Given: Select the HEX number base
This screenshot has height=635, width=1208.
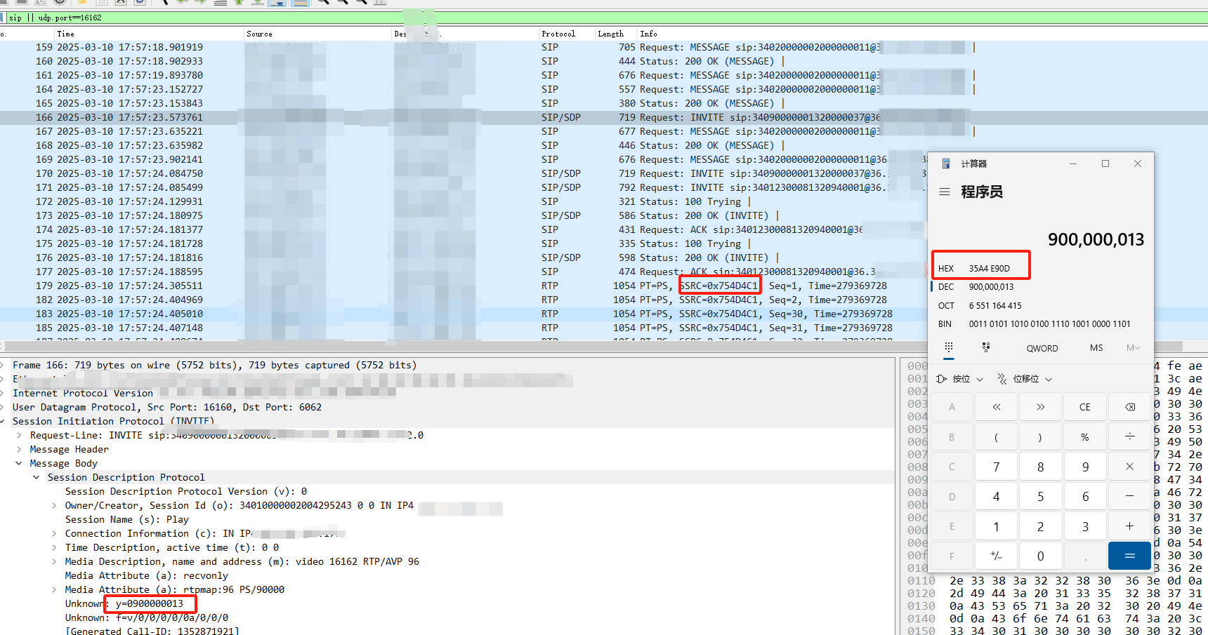Looking at the screenshot, I should (946, 268).
